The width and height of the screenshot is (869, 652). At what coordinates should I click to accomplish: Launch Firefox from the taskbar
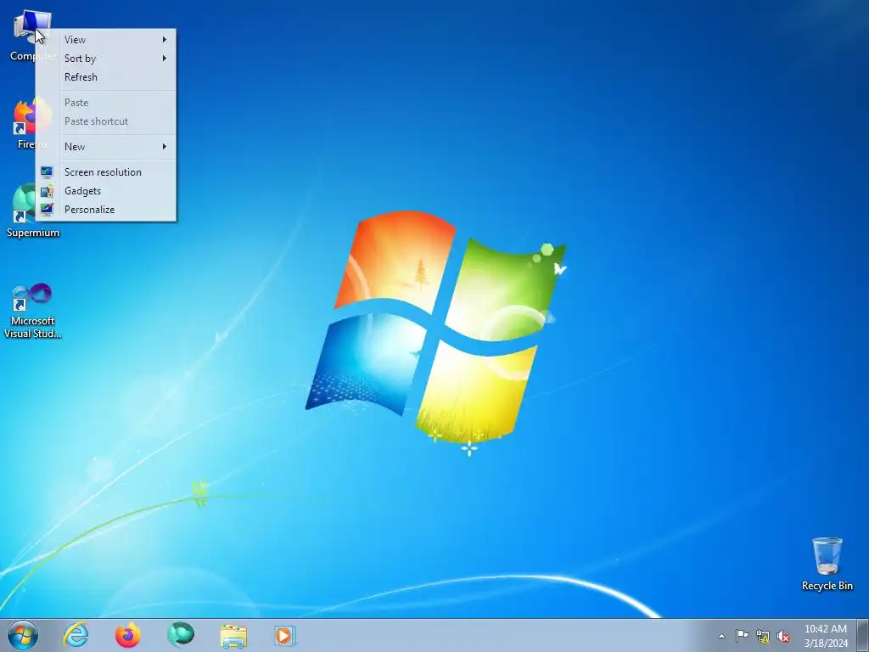(x=128, y=635)
